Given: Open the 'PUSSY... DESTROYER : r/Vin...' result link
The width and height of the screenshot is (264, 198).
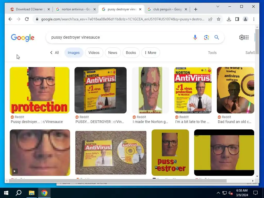Looking at the screenshot, I should [100, 122].
